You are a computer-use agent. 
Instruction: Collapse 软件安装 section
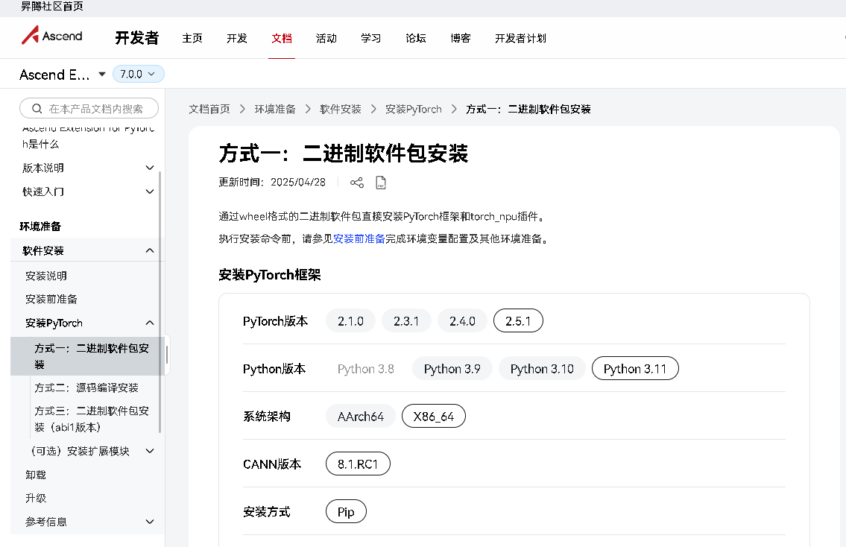click(x=150, y=250)
